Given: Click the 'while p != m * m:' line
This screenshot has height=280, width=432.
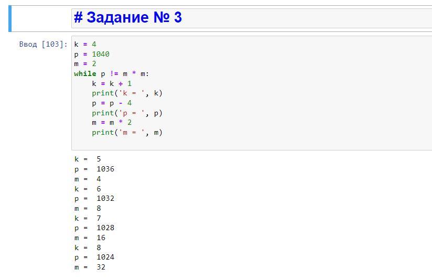Looking at the screenshot, I should pyautogui.click(x=111, y=73).
